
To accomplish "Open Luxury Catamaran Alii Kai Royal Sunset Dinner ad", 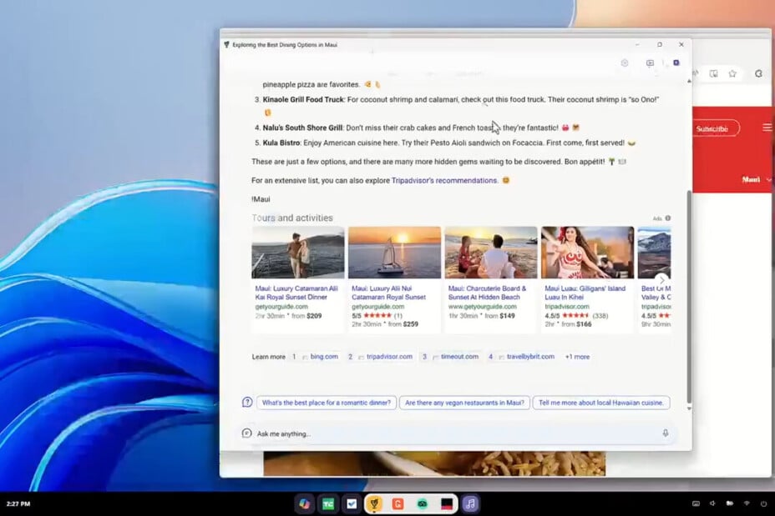I will click(x=296, y=293).
